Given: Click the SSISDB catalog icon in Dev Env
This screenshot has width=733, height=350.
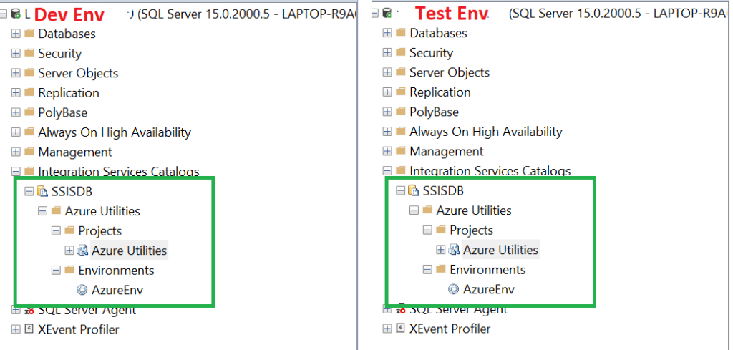Looking at the screenshot, I should [x=42, y=192].
